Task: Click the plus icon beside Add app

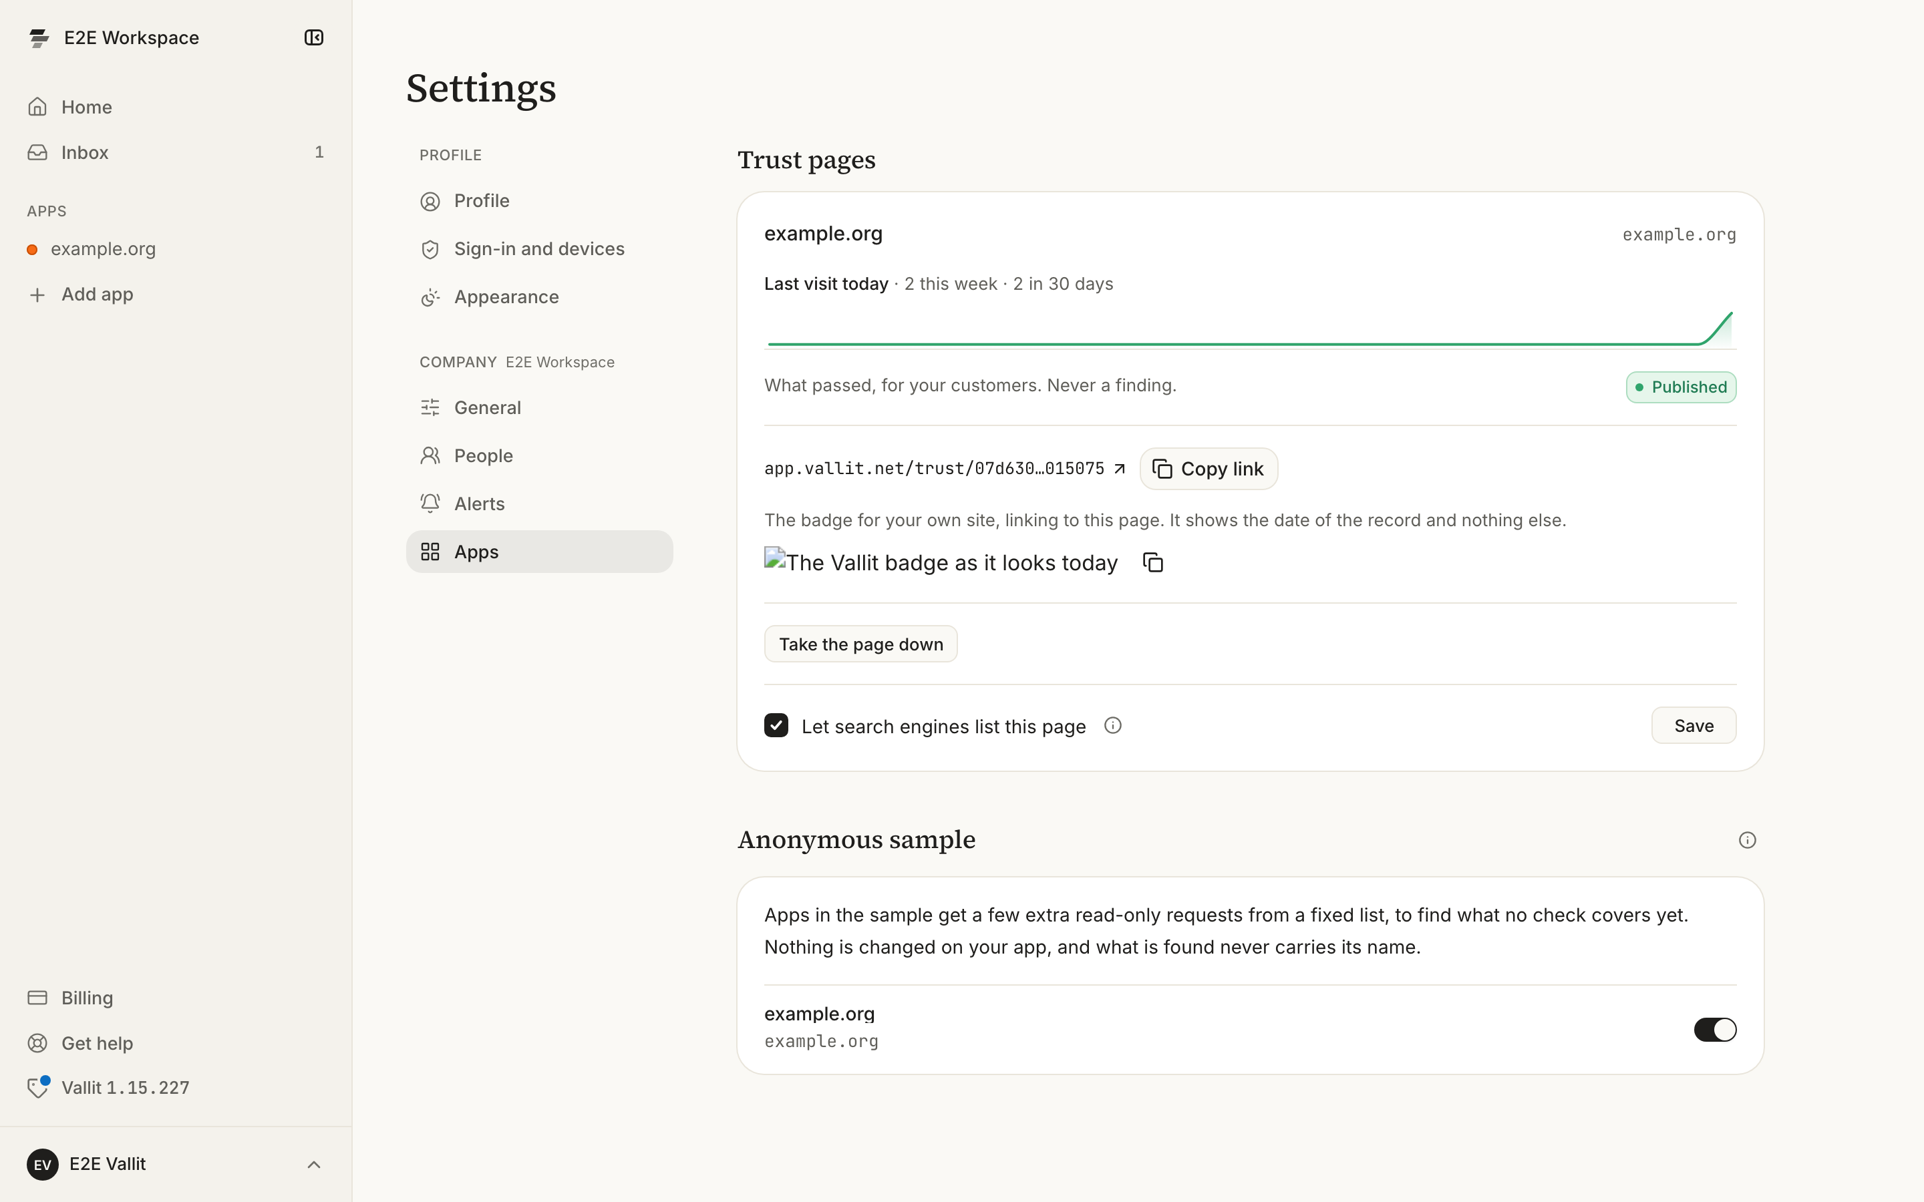Action: (37, 295)
